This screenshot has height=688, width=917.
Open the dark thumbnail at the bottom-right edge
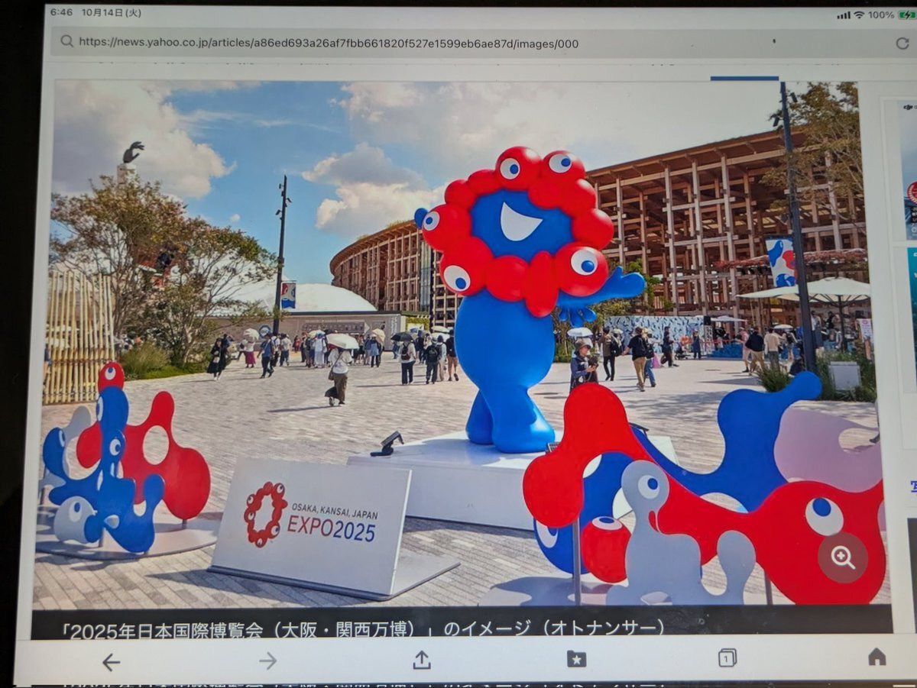pos(912,565)
